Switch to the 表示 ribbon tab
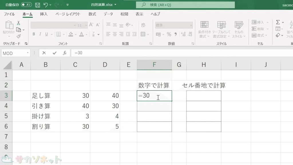The width and height of the screenshot is (293, 165). coord(139,14)
